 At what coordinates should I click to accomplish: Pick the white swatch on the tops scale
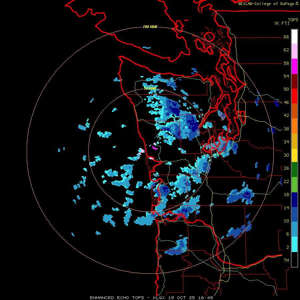pyautogui.click(x=294, y=37)
